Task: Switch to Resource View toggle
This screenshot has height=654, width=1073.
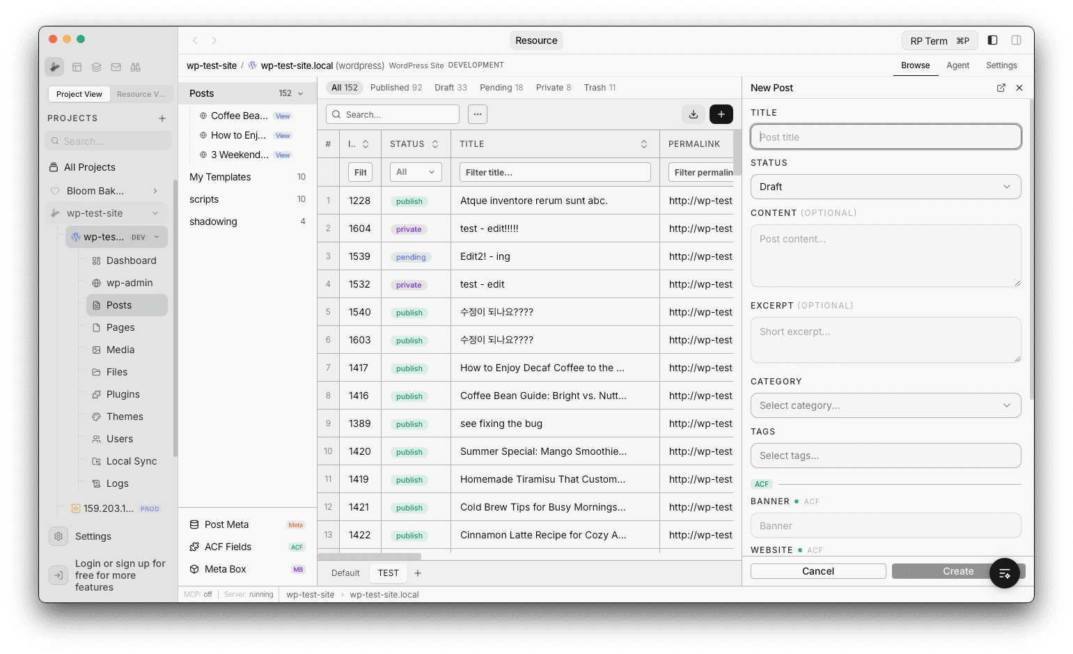Action: pyautogui.click(x=142, y=93)
